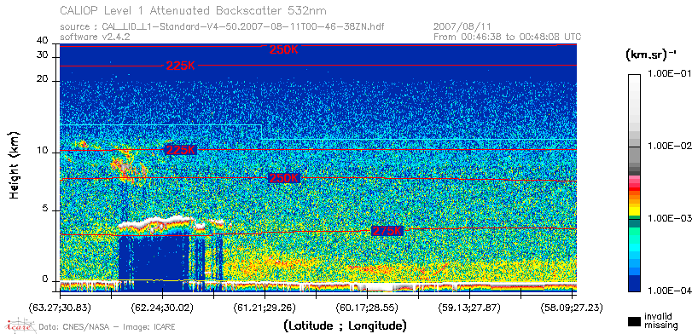This screenshot has height=334, width=692.
Task: Click the (Latitude ; Longitude) axis title
Action: click(345, 325)
